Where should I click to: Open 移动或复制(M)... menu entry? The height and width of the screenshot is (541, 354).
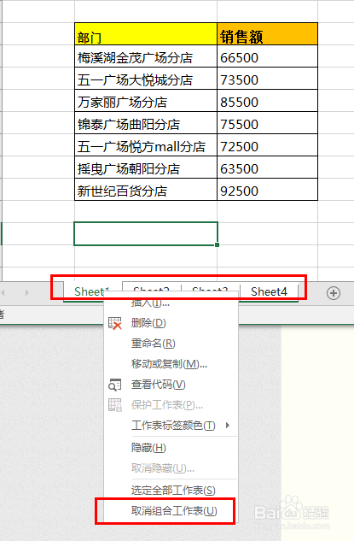point(171,364)
